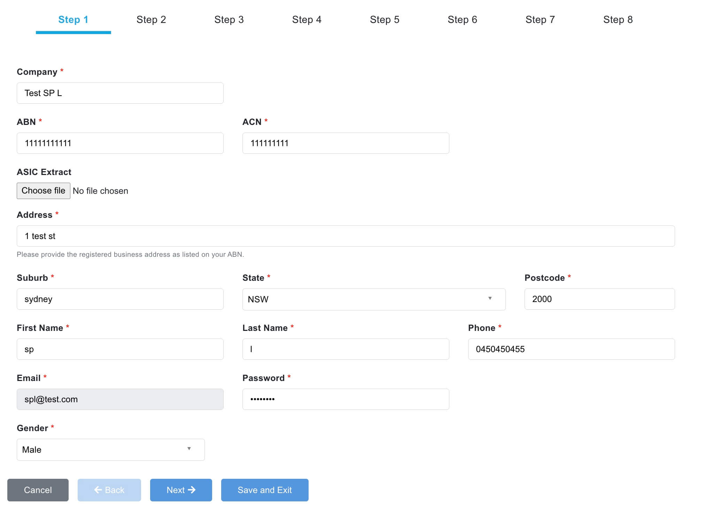Jump to the Step 5 tab
Viewport: 721px width, 508px height.
pyautogui.click(x=385, y=20)
